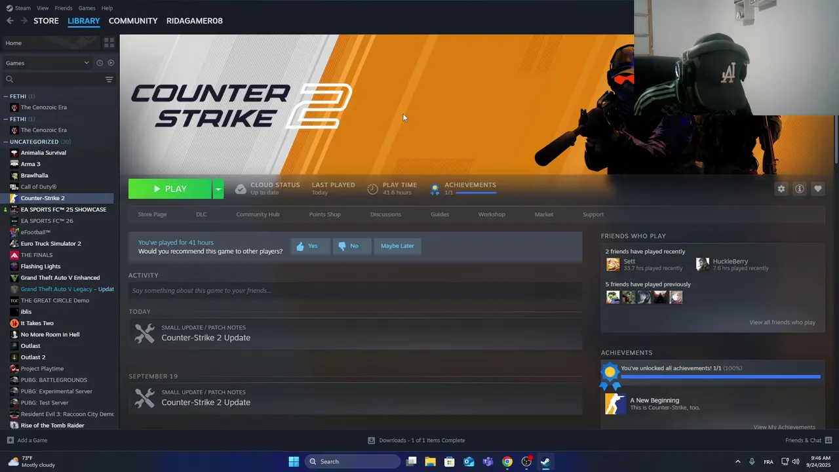
Task: Open the Friends menu
Action: (x=64, y=8)
